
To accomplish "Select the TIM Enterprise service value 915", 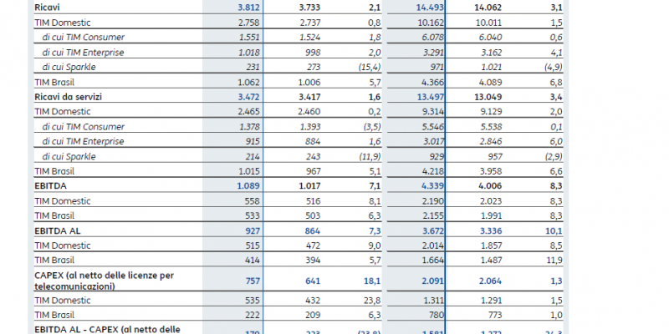I will coord(253,141).
